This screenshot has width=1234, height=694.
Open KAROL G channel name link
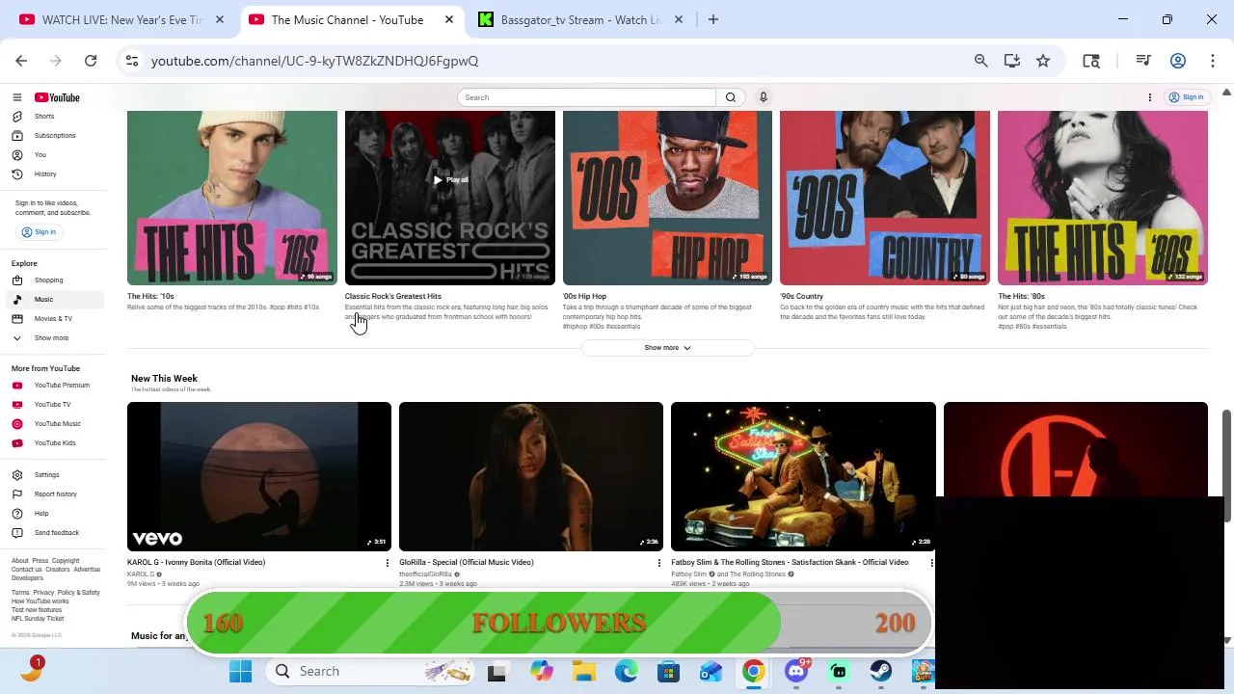[x=140, y=574]
